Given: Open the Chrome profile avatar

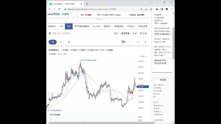Looking at the screenshot, I should [167, 9].
